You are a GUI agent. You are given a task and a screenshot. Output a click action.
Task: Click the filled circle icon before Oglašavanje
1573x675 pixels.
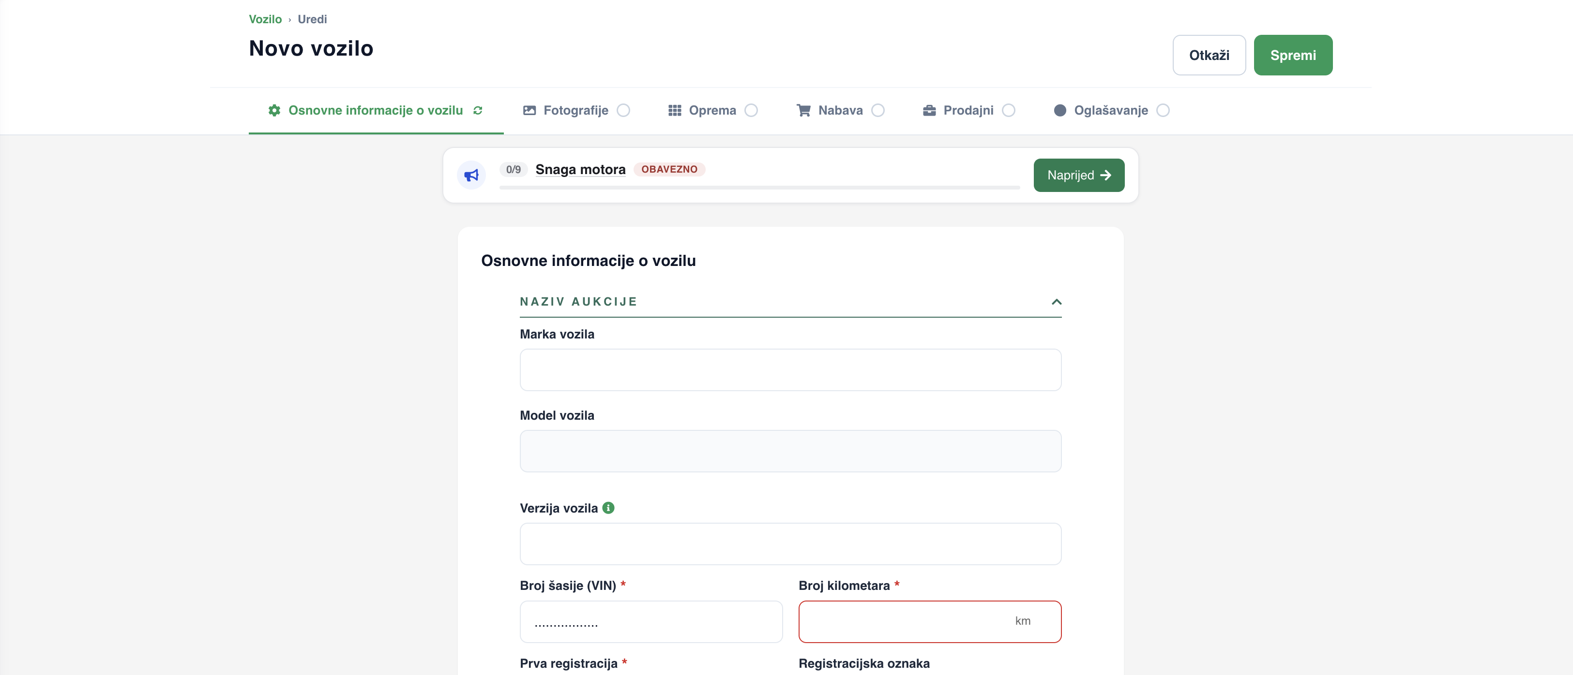tap(1060, 110)
